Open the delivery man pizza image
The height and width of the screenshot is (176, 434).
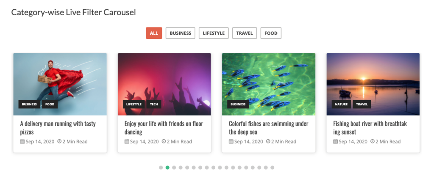tap(60, 78)
